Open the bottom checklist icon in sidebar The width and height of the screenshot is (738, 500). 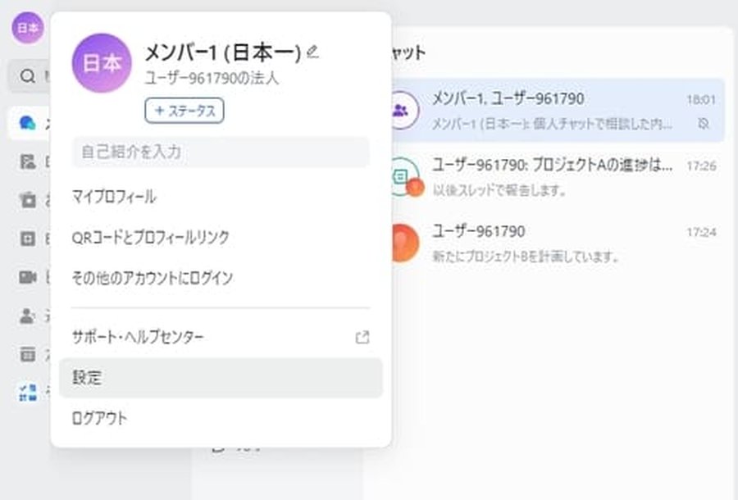30,392
